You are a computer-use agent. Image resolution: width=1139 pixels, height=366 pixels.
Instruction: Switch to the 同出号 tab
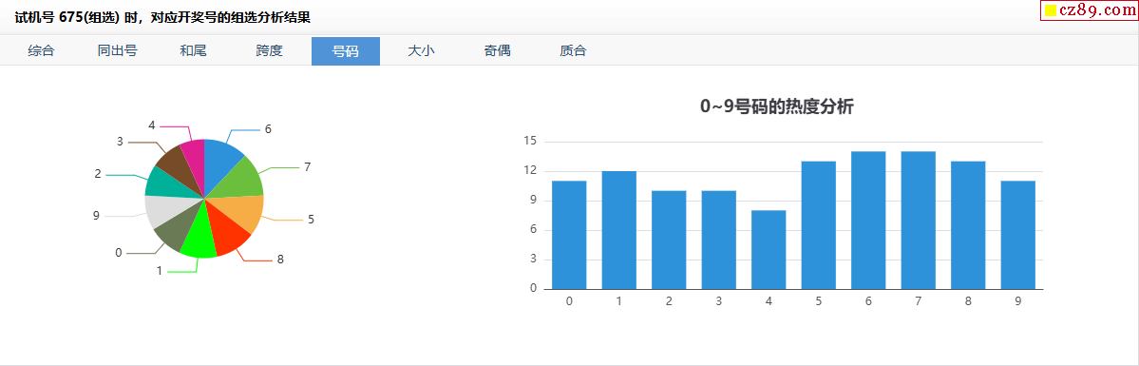(118, 51)
